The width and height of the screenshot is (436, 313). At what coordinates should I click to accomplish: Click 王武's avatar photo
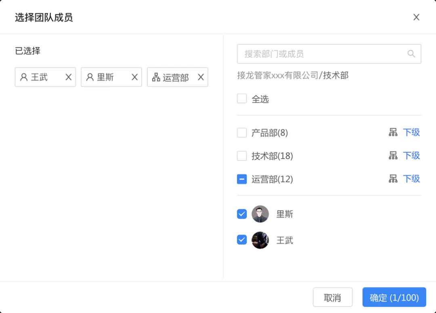click(x=260, y=240)
